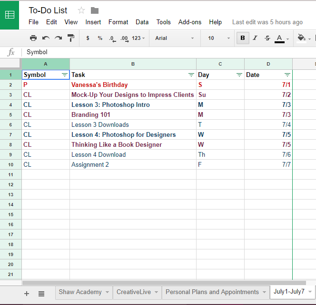Open the filter for the Symbol column
Viewport: 316px width, 305px height.
(x=65, y=75)
